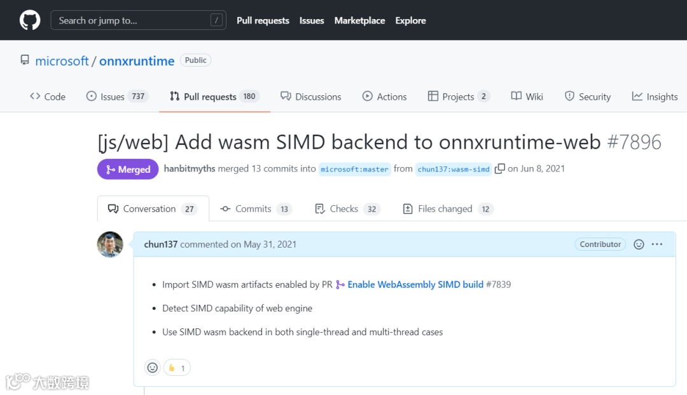Open Enable WebAssembly SIMD build link

point(415,285)
